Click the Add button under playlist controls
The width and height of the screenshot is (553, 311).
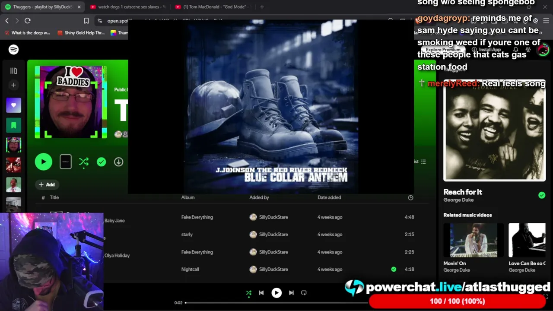click(47, 184)
